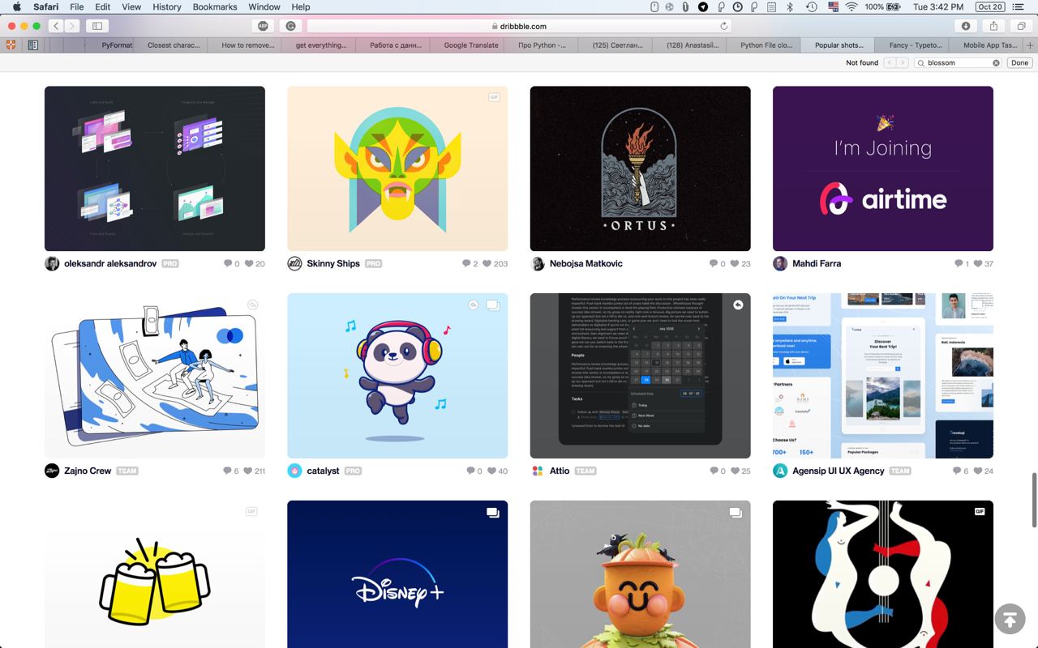Open Time Machine menu bar icon
The image size is (1038, 648).
tap(812, 6)
